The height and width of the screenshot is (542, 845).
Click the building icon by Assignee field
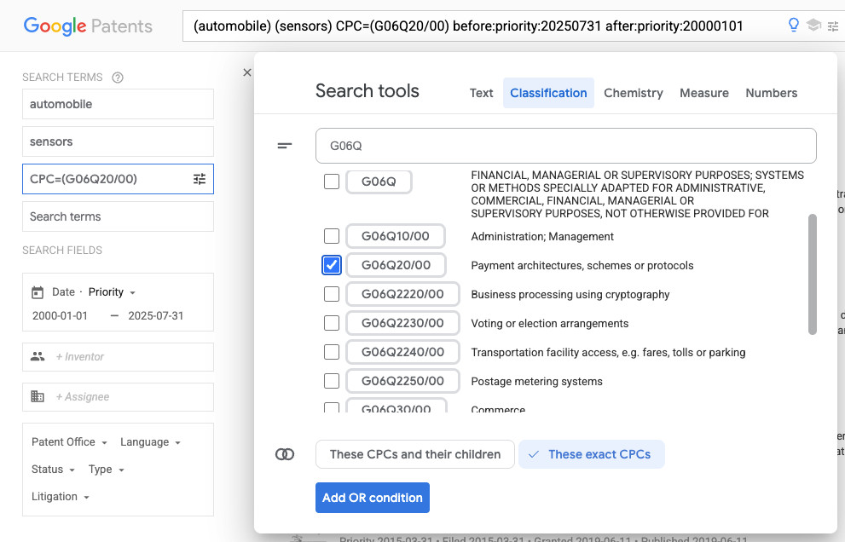pyautogui.click(x=38, y=397)
